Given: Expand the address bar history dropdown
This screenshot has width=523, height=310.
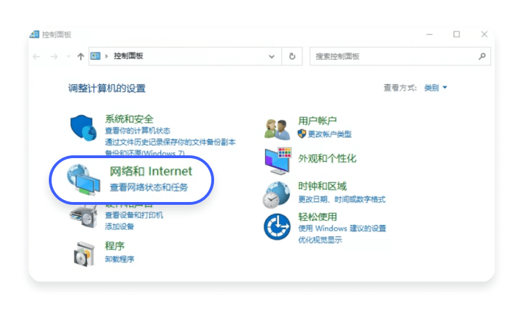Looking at the screenshot, I should coord(272,56).
